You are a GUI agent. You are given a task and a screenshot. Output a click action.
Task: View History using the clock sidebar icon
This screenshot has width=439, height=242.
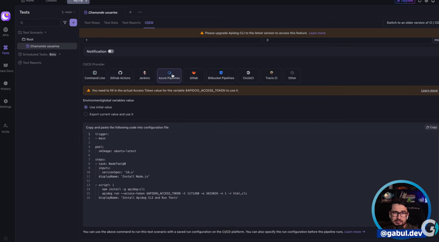[x=5, y=85]
